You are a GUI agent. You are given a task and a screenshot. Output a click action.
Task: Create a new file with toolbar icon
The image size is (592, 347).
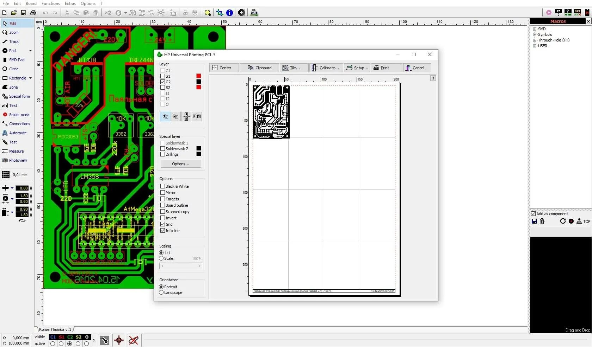[5, 13]
